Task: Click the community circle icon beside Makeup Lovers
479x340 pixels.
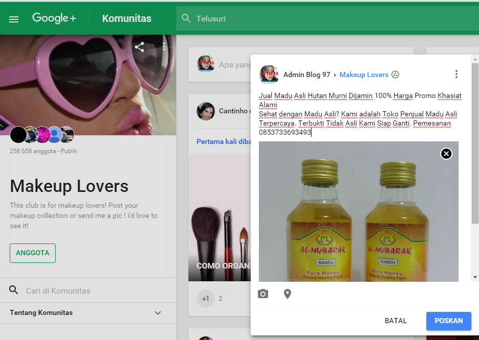Action: 395,75
